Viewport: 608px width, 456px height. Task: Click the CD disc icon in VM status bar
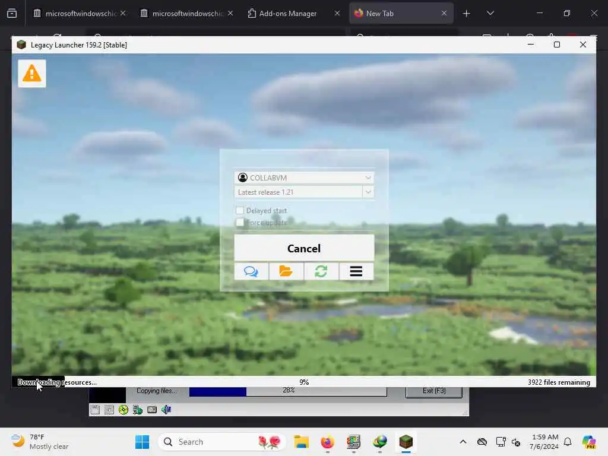(123, 410)
